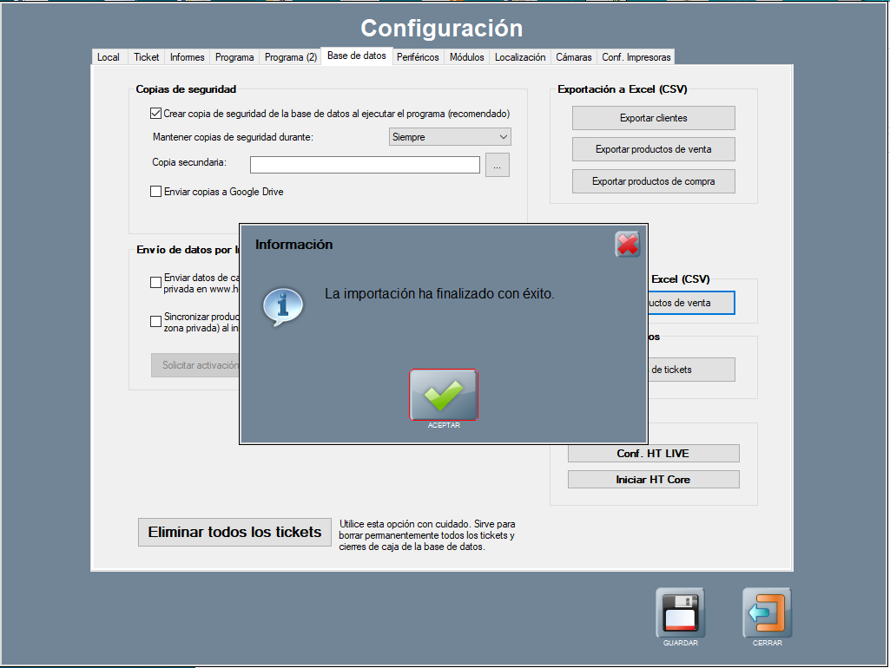Click Iniciar HT Core button

point(653,480)
